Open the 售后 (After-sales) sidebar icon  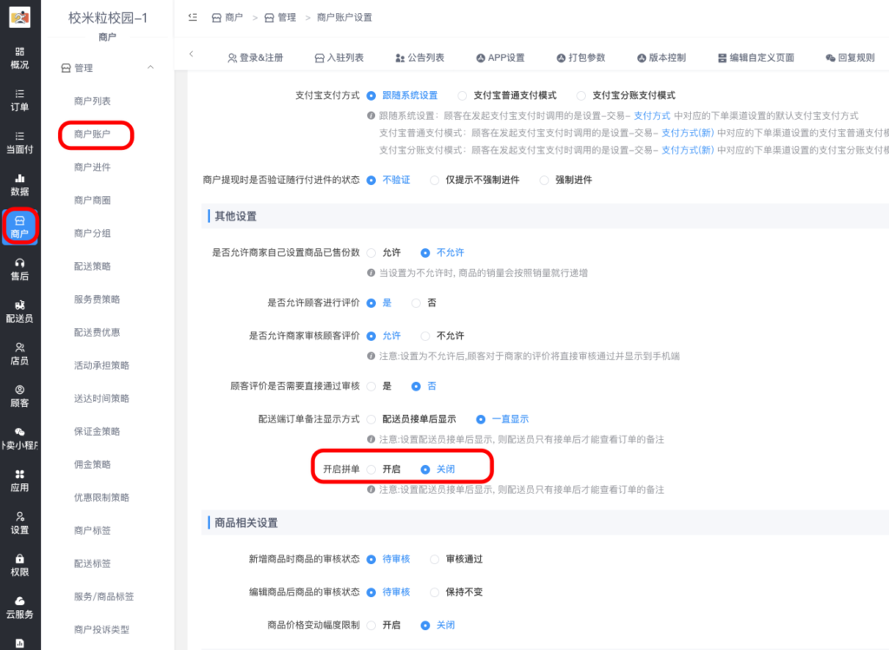point(19,271)
